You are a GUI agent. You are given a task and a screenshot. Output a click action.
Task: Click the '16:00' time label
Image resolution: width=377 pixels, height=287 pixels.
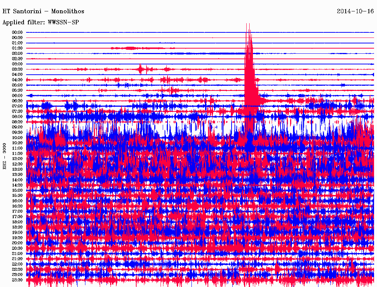(x=17, y=201)
